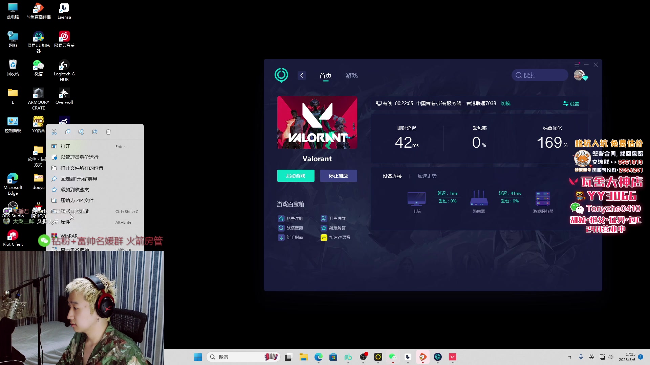
Task: Click the Delete trash icon in the context menu
Action: point(108,132)
